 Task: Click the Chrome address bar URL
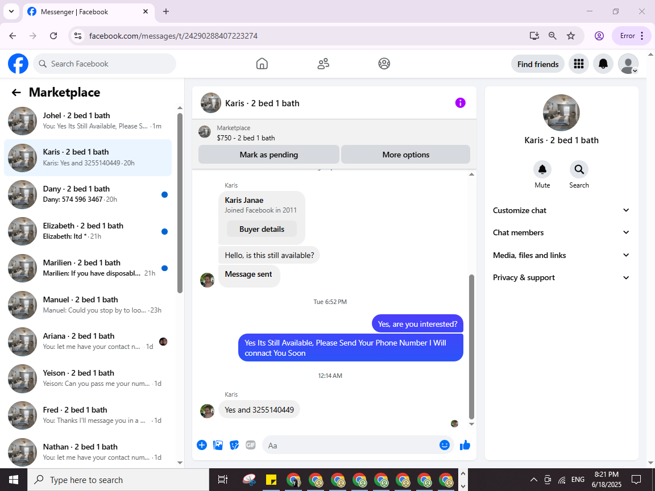pos(173,36)
